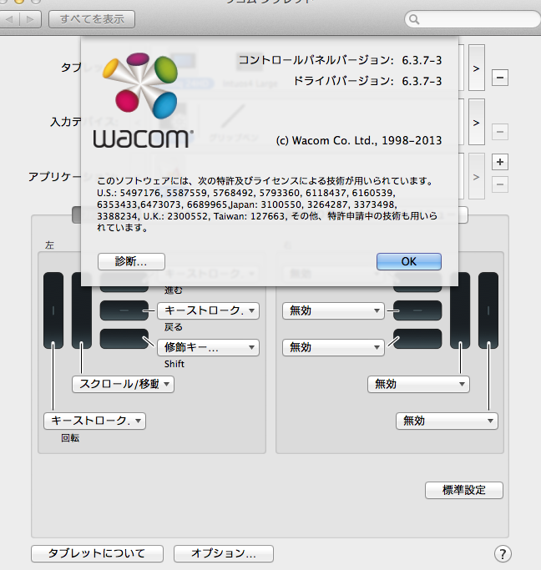This screenshot has height=570, width=541.
Task: Click the すべてを表示 toolbar button
Action: click(x=92, y=19)
